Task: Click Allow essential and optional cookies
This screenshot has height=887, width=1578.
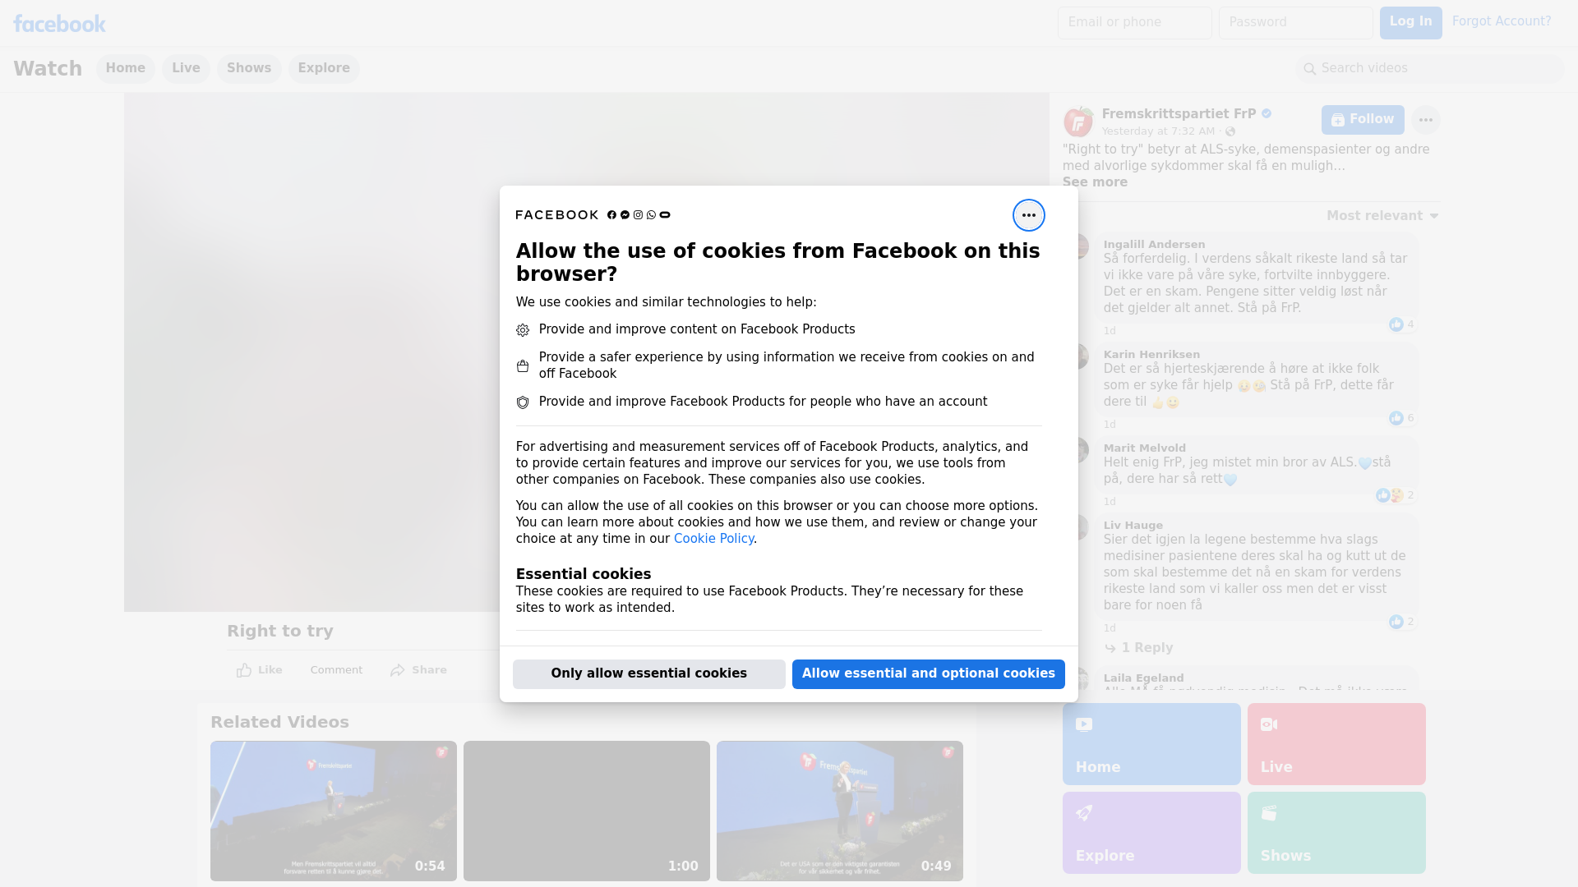Action: 928,674
